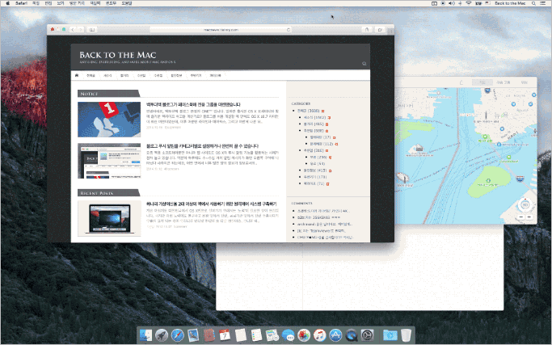The width and height of the screenshot is (552, 345).
Task: Open Finder from the Dock
Action: tap(145, 334)
